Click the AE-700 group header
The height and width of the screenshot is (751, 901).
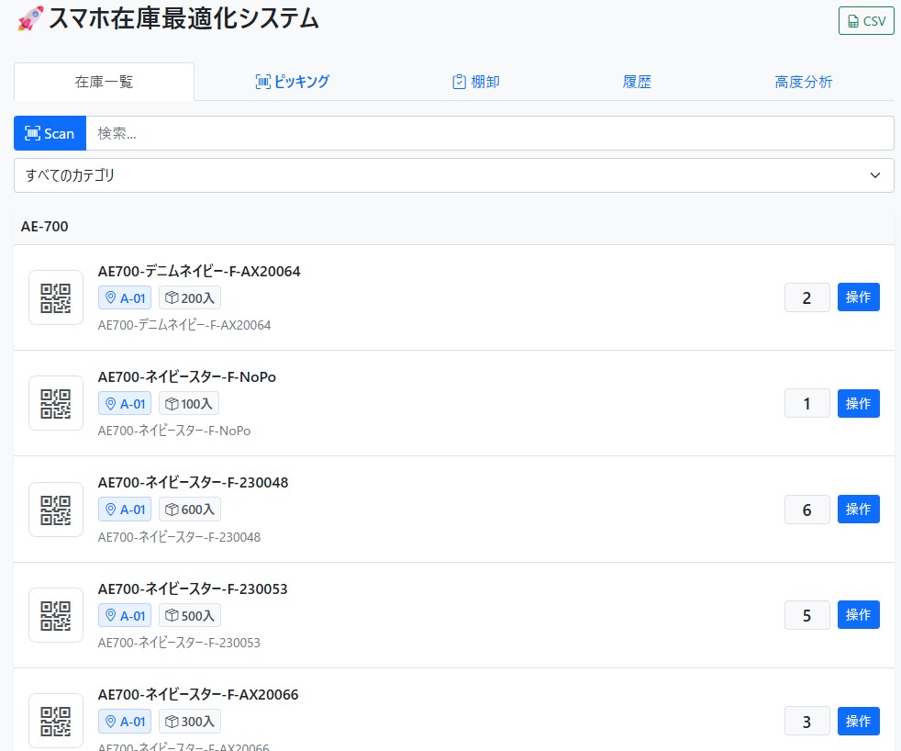coord(454,227)
